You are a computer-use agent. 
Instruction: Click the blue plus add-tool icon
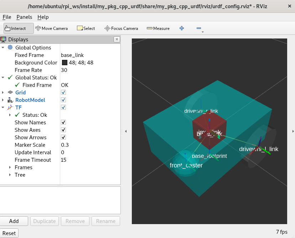tap(182, 28)
